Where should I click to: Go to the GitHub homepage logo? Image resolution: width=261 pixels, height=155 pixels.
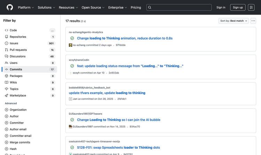click(10, 7)
